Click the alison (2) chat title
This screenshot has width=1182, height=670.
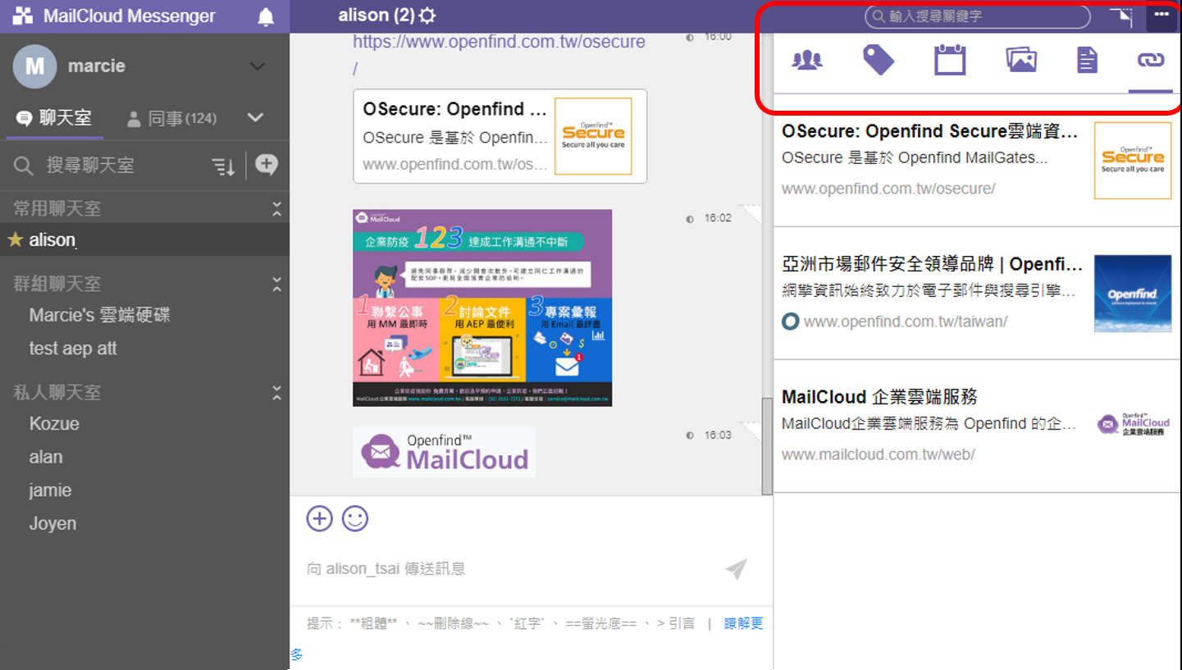tap(377, 16)
